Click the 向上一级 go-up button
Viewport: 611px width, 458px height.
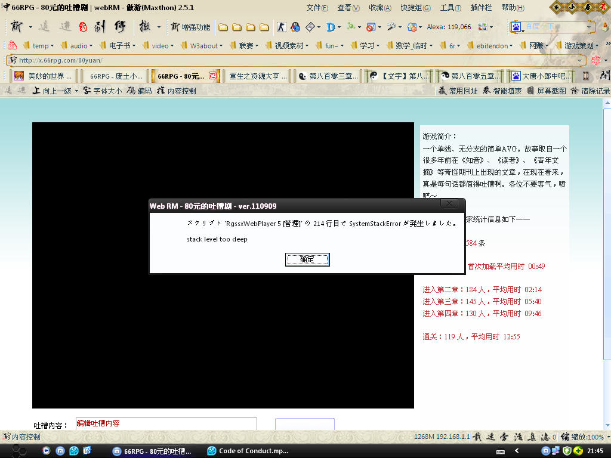(x=52, y=91)
